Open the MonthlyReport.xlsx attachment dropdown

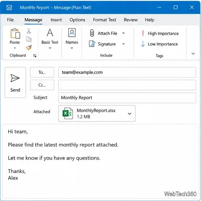[130, 114]
